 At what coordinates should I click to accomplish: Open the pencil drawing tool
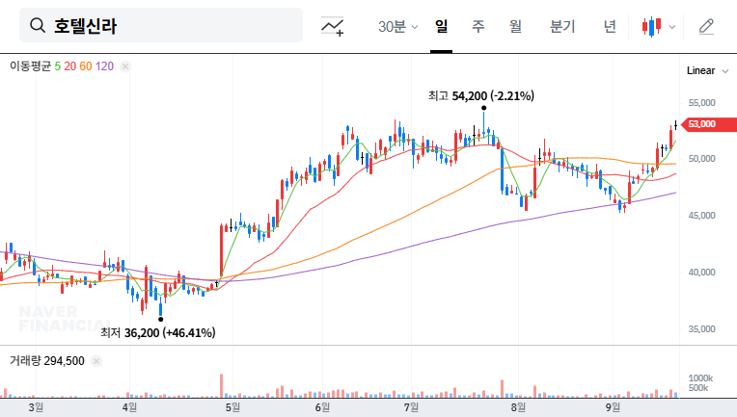(706, 27)
